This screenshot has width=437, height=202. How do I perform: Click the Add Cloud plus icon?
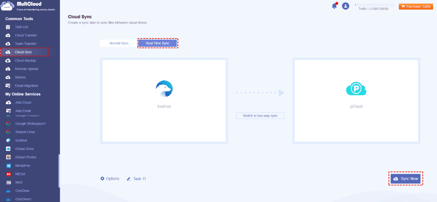[x=8, y=102]
